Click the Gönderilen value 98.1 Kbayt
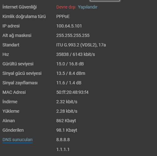Image resolution: width=157 pixels, height=156 pixels. coord(67,130)
